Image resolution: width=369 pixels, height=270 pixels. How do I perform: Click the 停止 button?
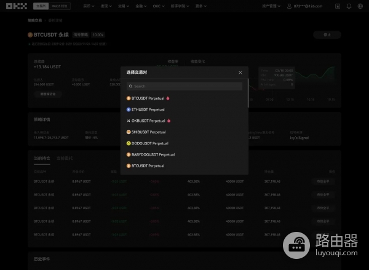pyautogui.click(x=327, y=35)
